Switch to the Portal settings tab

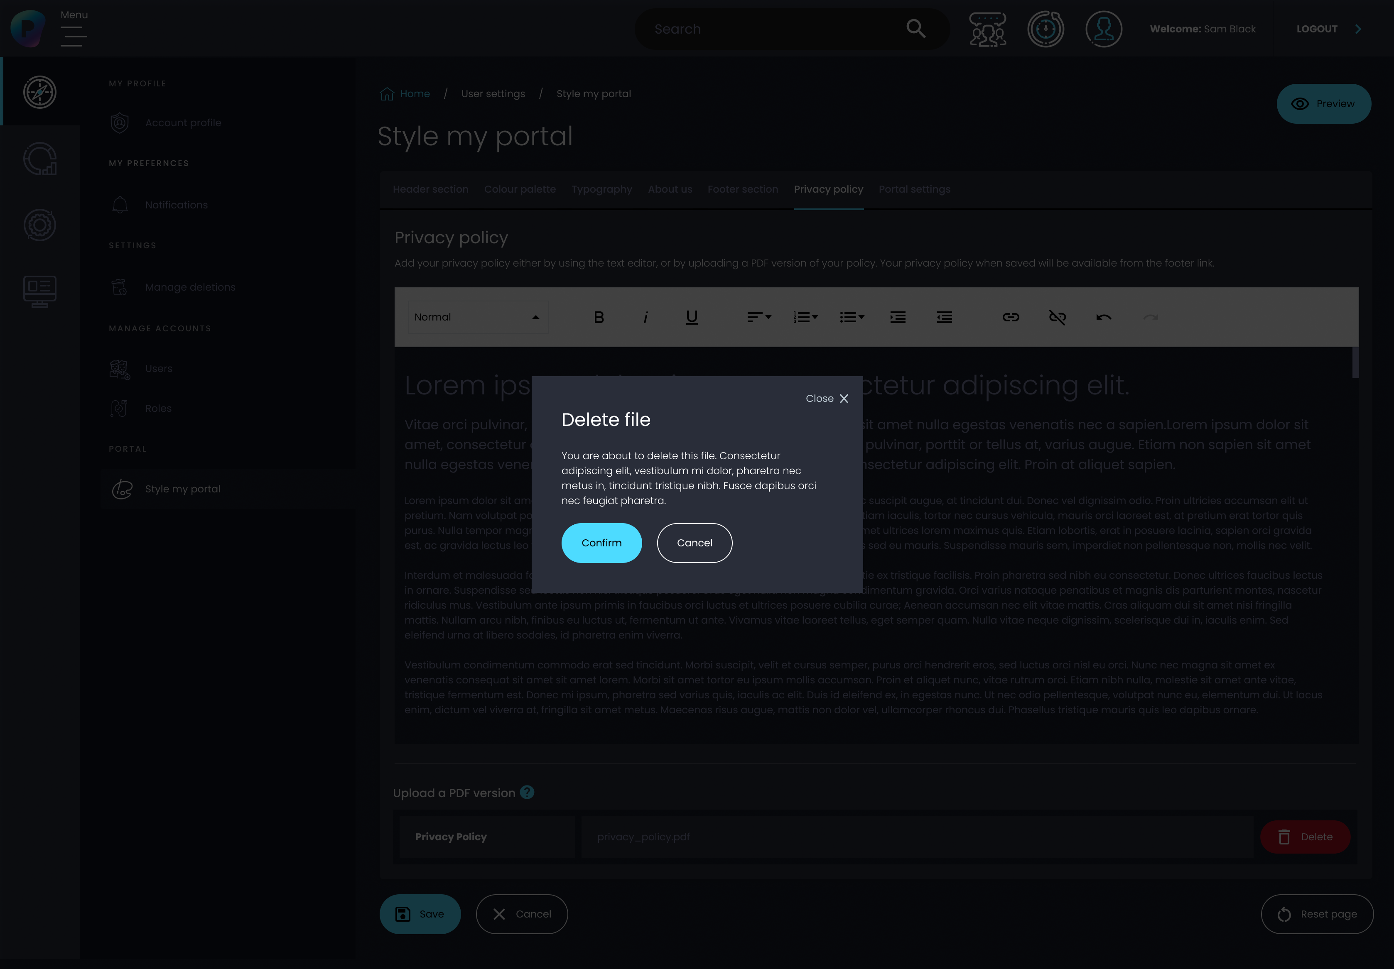coord(914,189)
